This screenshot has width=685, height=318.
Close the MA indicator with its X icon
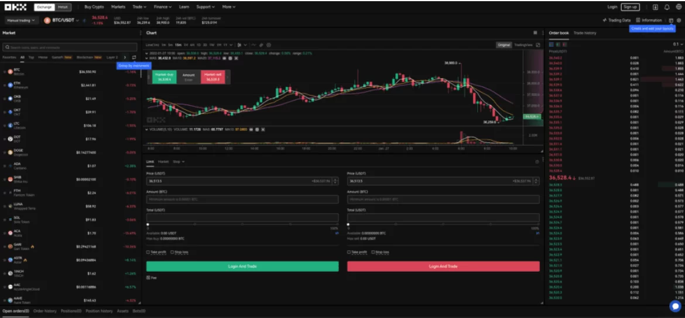click(235, 58)
